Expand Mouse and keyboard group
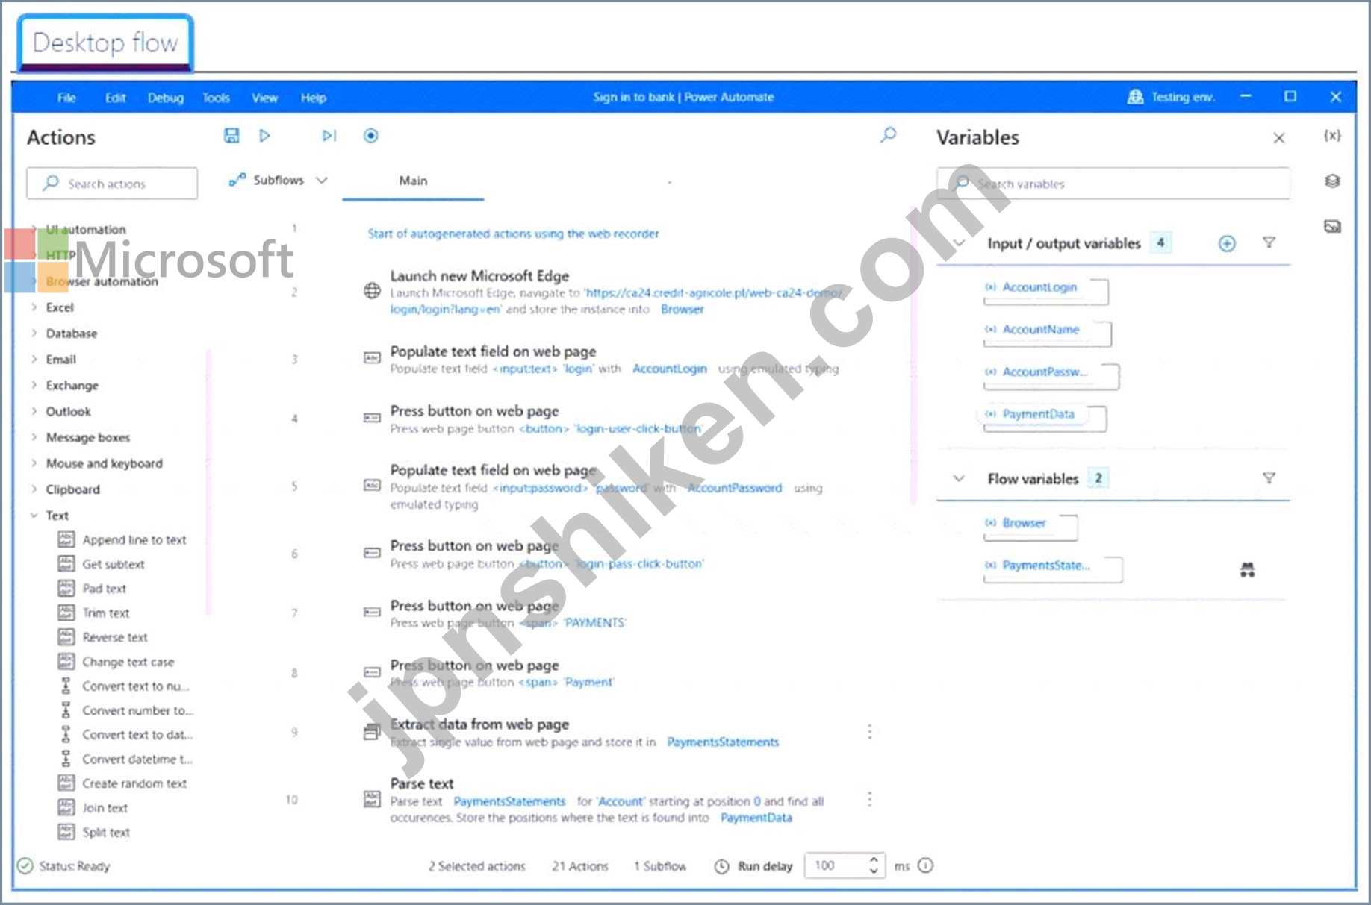The image size is (1371, 905). (34, 463)
